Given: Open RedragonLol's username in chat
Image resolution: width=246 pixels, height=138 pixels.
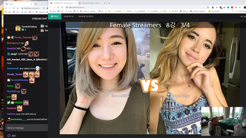Looking at the screenshot, I should point(14,43).
